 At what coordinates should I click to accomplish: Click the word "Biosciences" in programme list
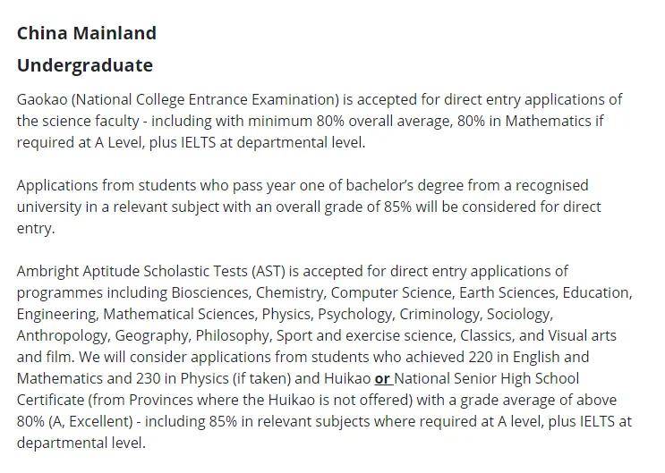point(209,293)
